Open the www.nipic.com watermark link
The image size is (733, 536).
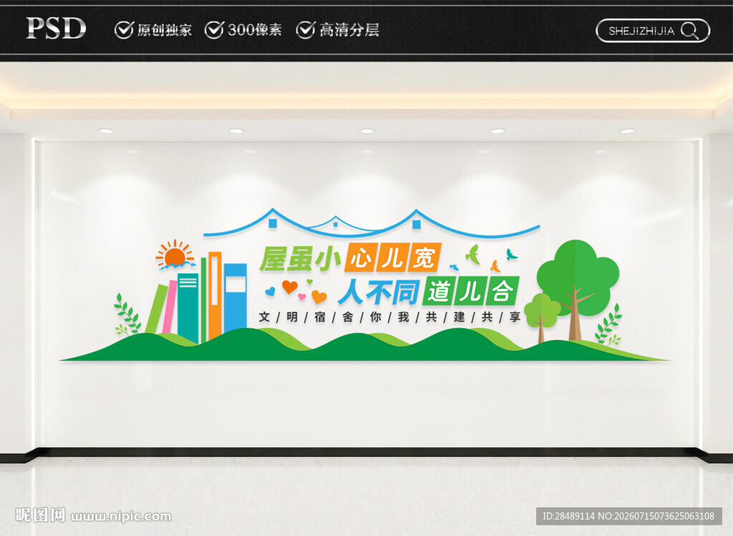click(x=121, y=517)
